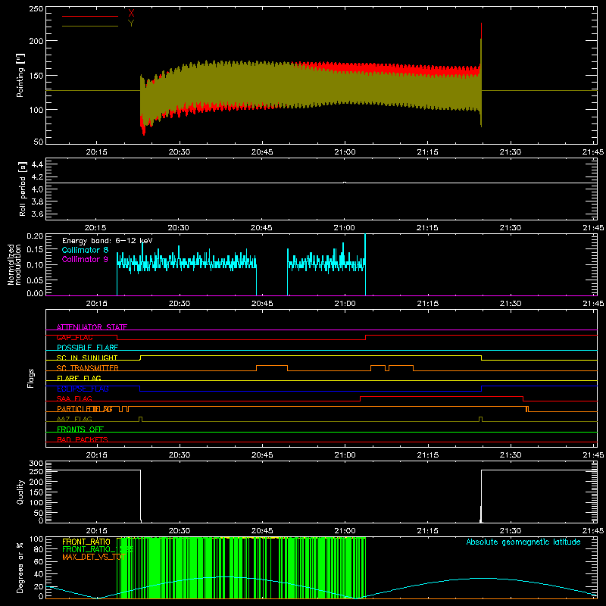Viewport: 606px width, 606px height.
Task: Click the Absolute geomagnetic latitude label
Action: coord(523,542)
